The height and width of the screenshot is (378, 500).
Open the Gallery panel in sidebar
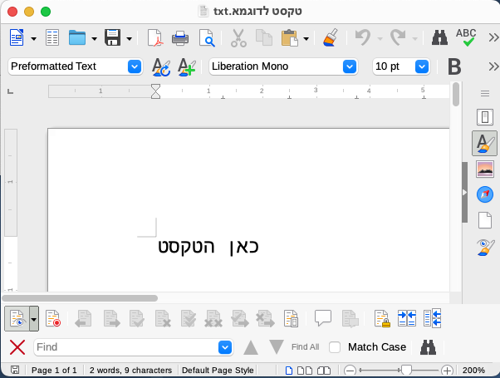[485, 169]
